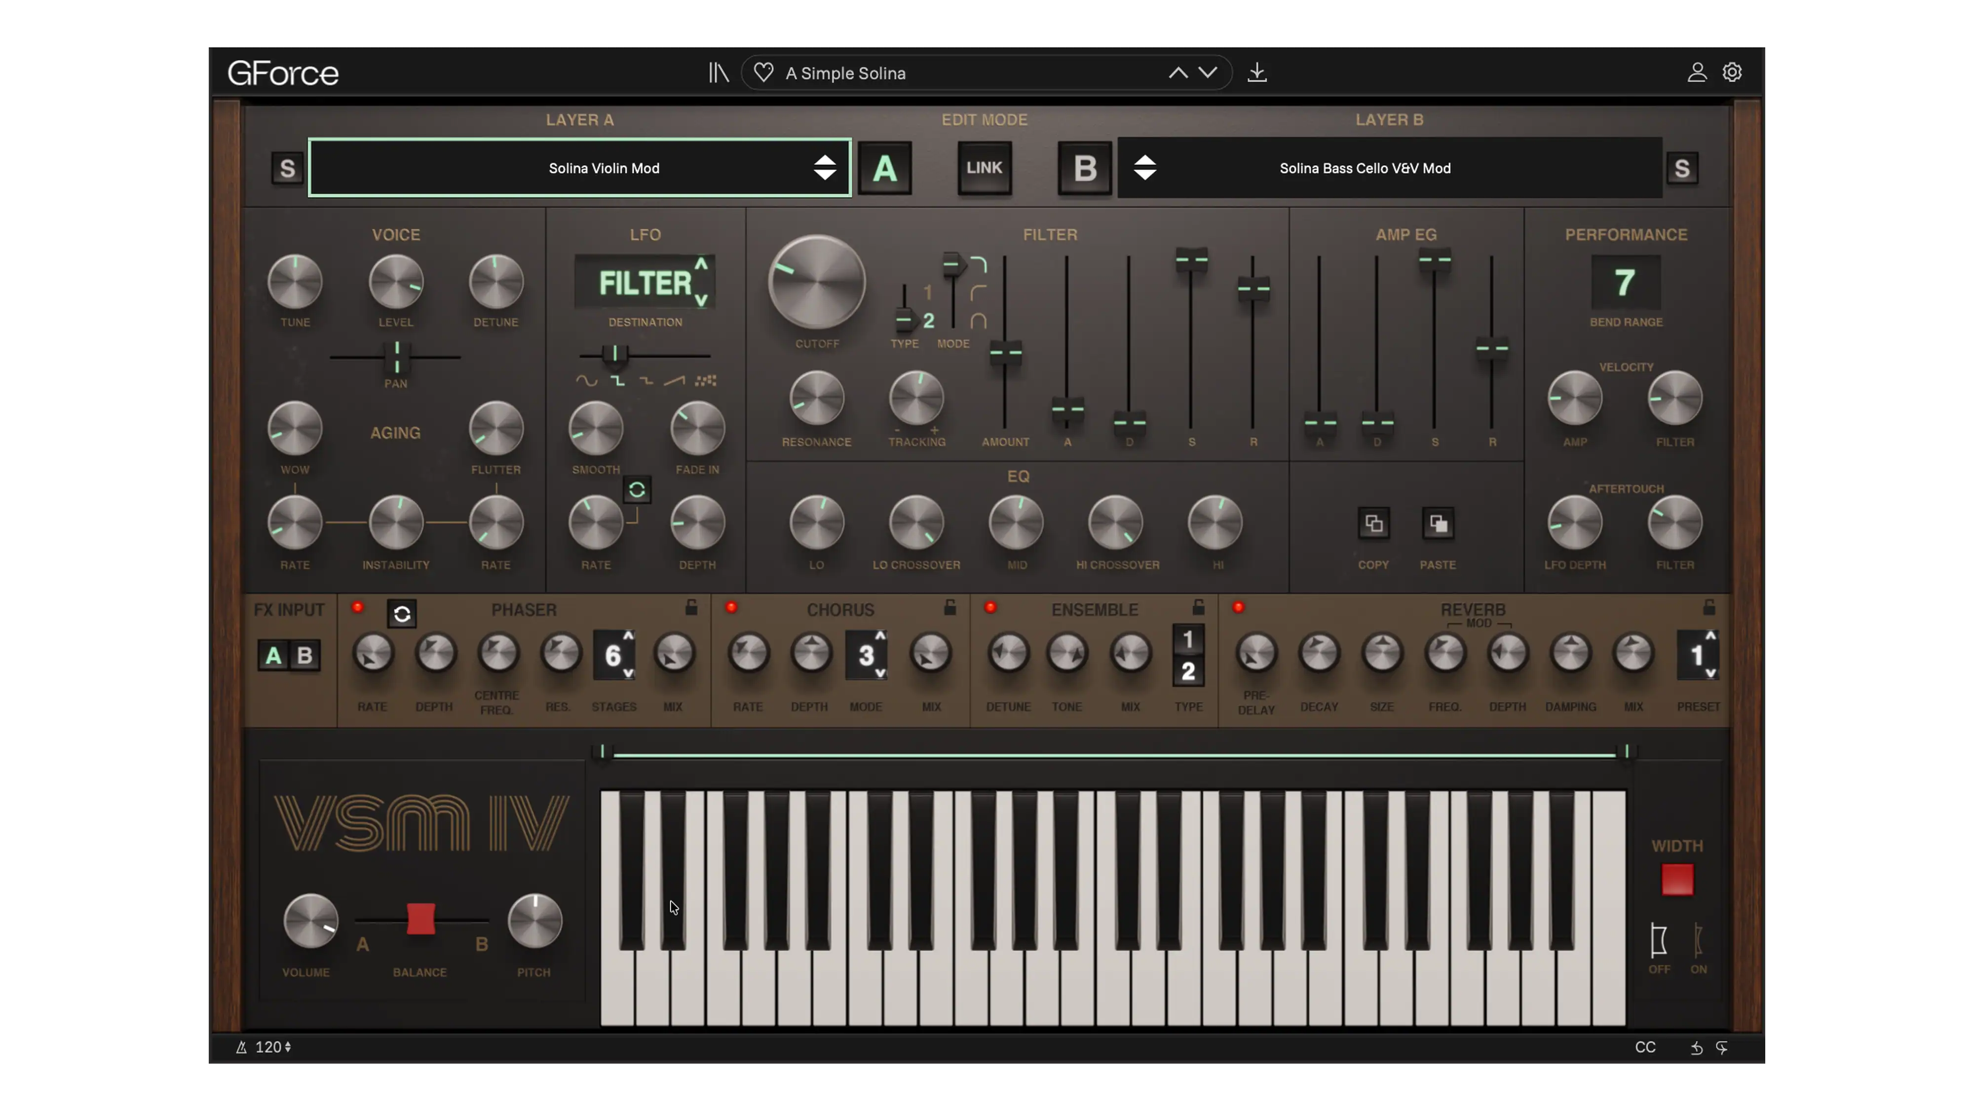Image resolution: width=1974 pixels, height=1111 pixels.
Task: Select the sawtooth LFO waveform
Action: point(674,381)
